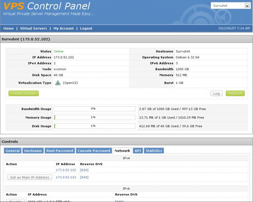
Task: Click Logout in navigation bar
Action: point(86,29)
